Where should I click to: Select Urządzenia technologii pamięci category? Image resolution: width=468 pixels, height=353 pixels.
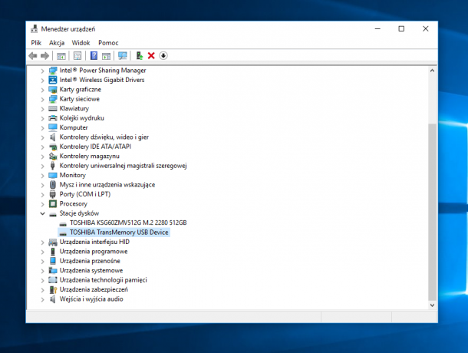[104, 280]
